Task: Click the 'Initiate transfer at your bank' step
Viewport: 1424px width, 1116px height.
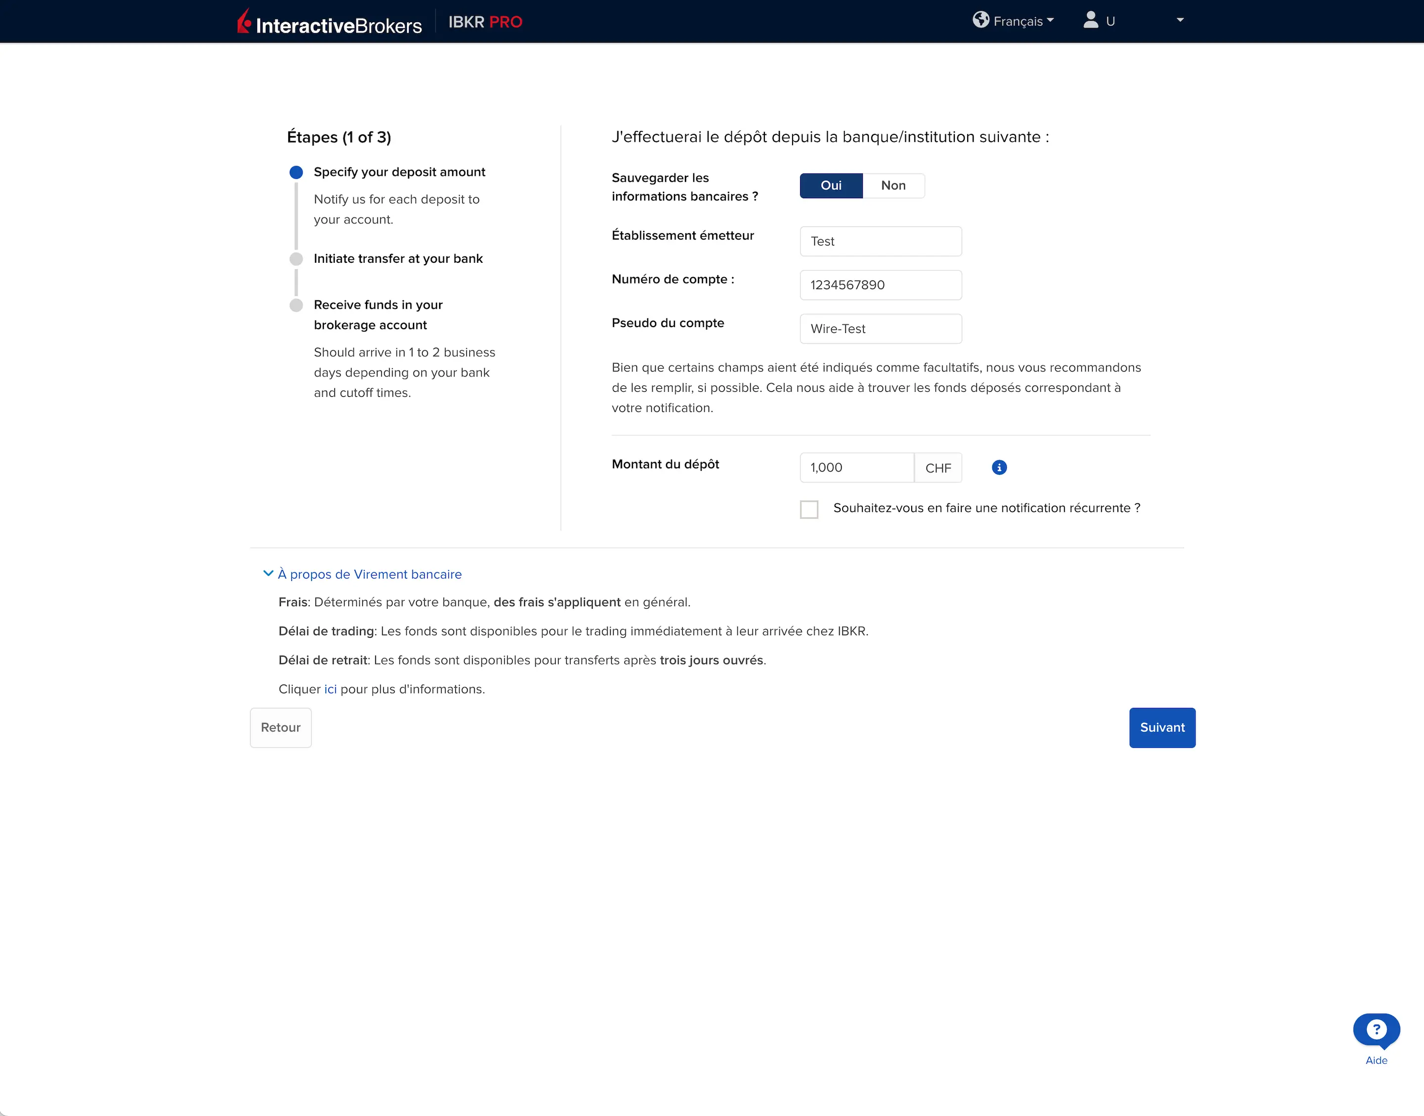Action: [x=398, y=259]
